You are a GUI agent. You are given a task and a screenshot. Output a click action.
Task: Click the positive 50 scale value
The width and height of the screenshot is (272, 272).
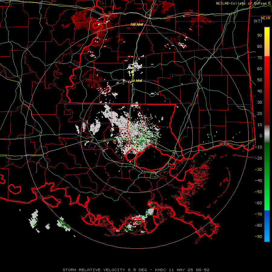[260, 80]
